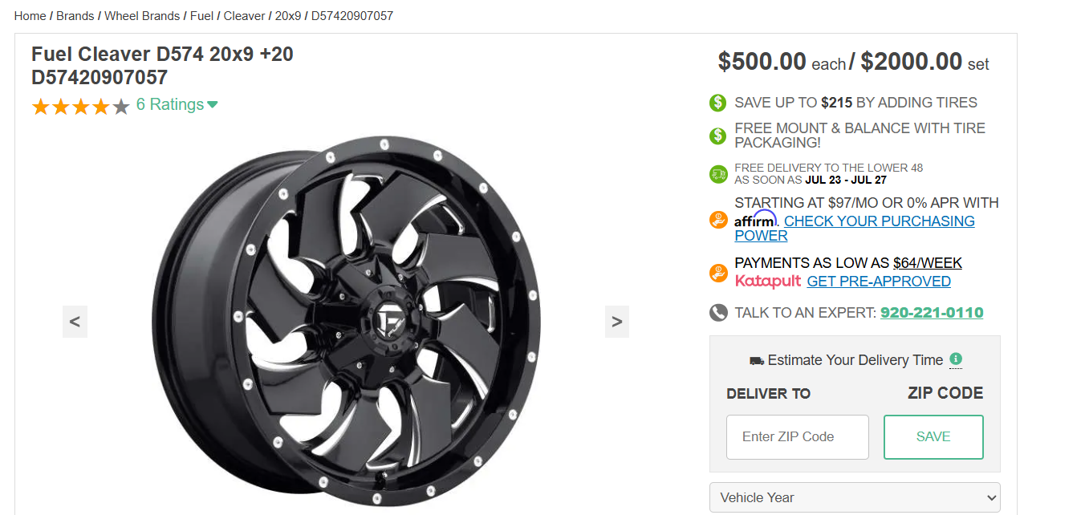
Task: Click the green dollar icon beside tire savings
Action: [x=717, y=103]
